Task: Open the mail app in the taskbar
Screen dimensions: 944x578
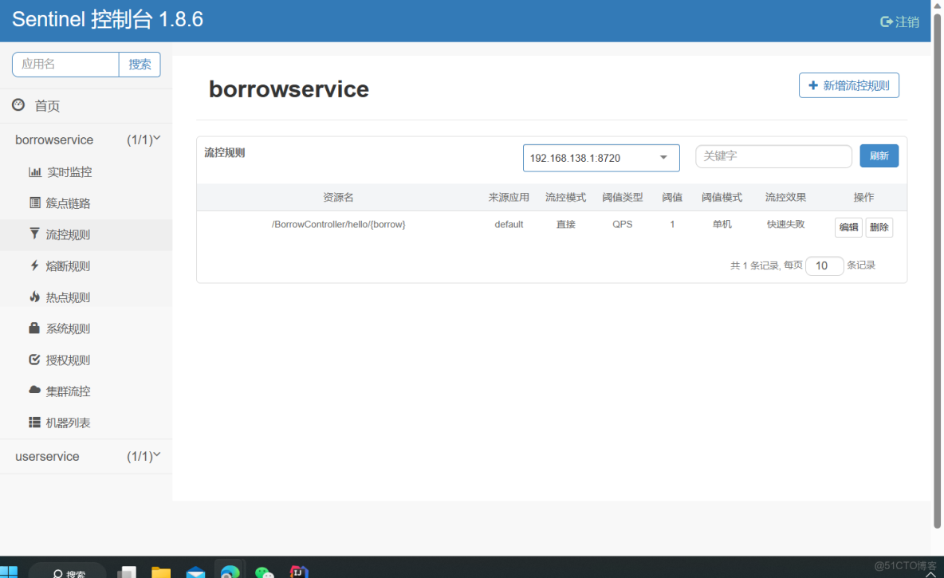Action: (195, 570)
